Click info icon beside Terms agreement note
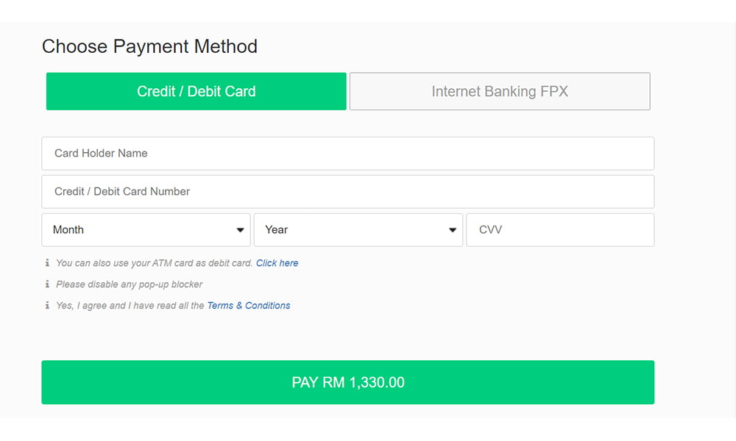Image resolution: width=736 pixels, height=441 pixels. coord(47,306)
